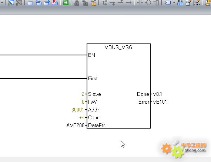Click the symbol table icon

coord(180,3)
